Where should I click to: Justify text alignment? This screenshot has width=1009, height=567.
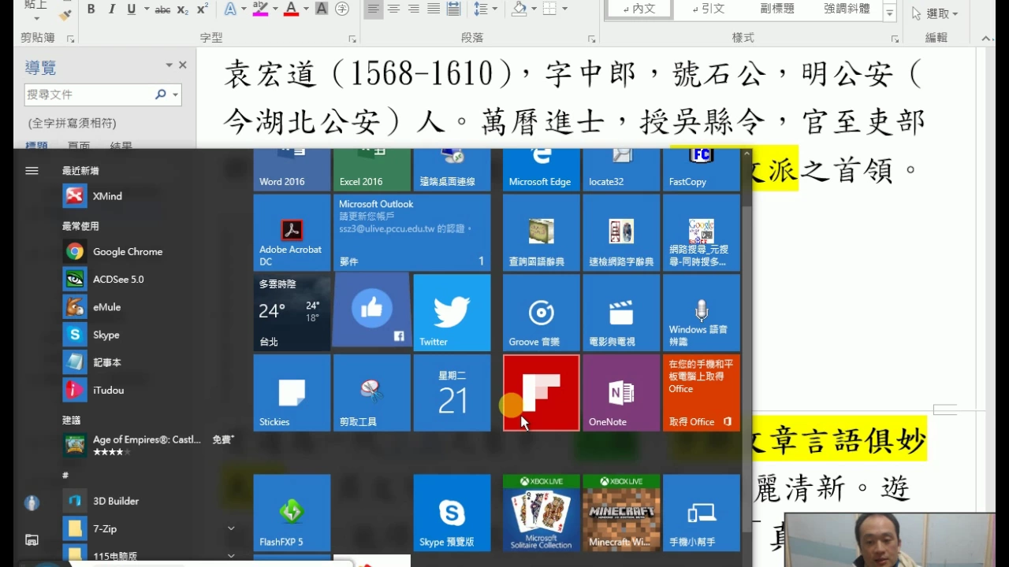pos(433,9)
